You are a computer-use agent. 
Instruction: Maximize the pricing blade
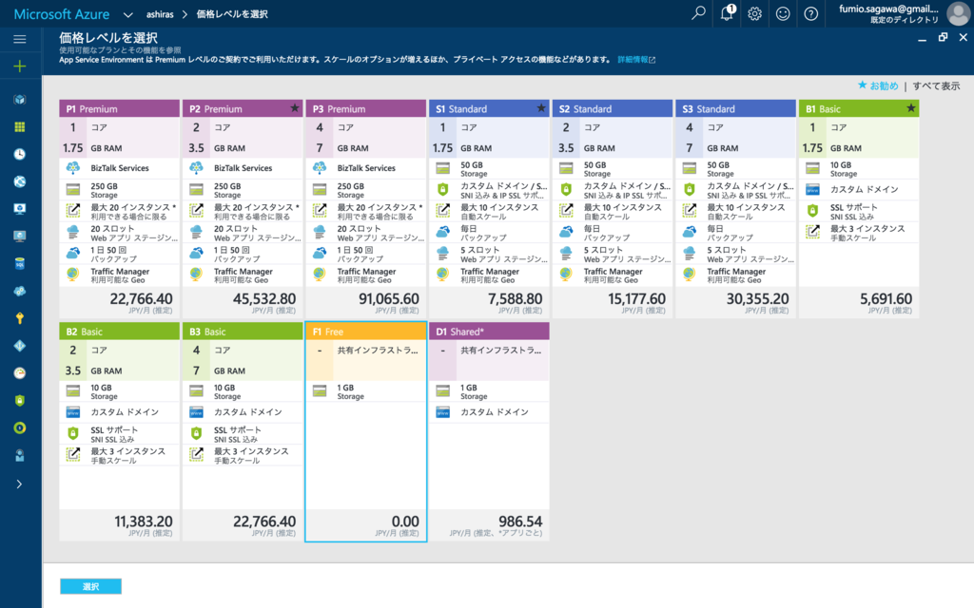943,37
